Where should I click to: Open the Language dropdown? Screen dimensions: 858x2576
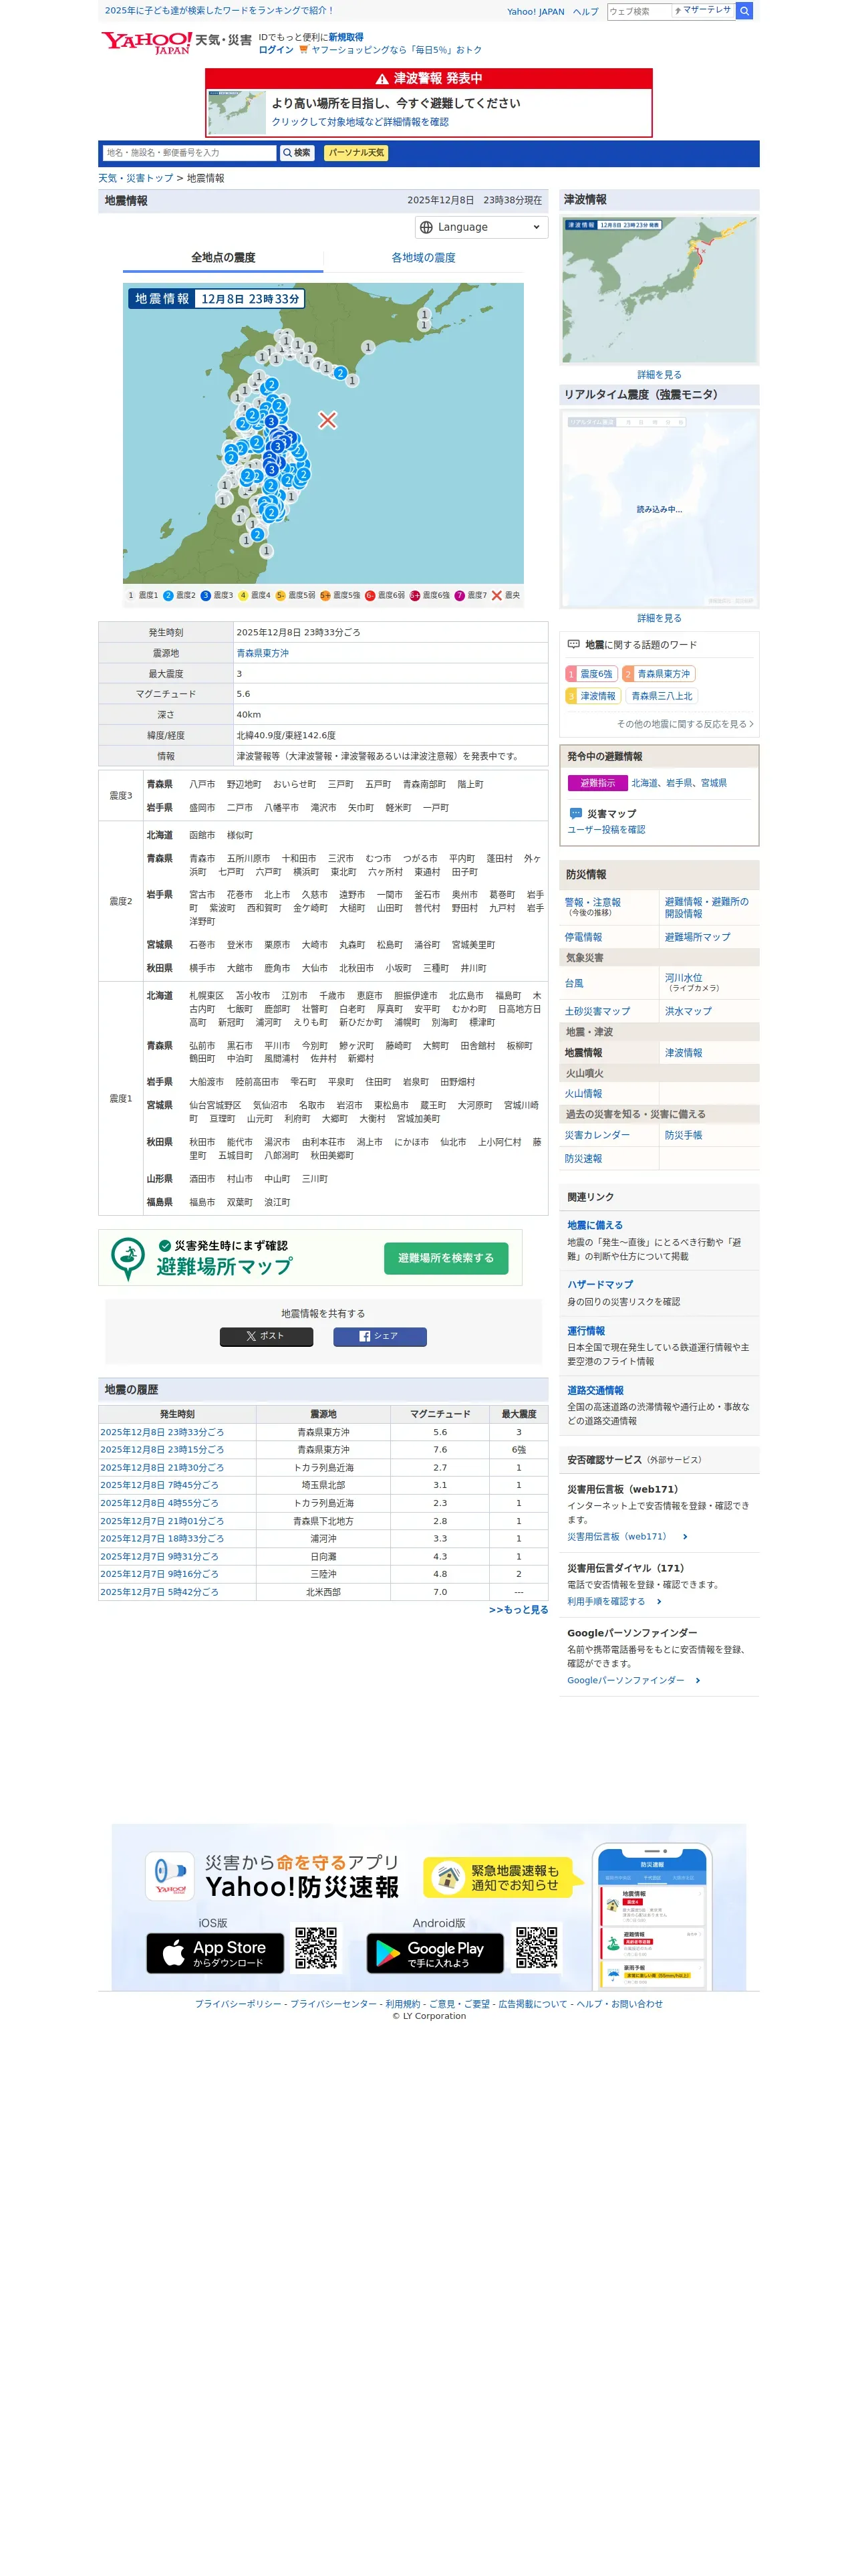coord(481,227)
